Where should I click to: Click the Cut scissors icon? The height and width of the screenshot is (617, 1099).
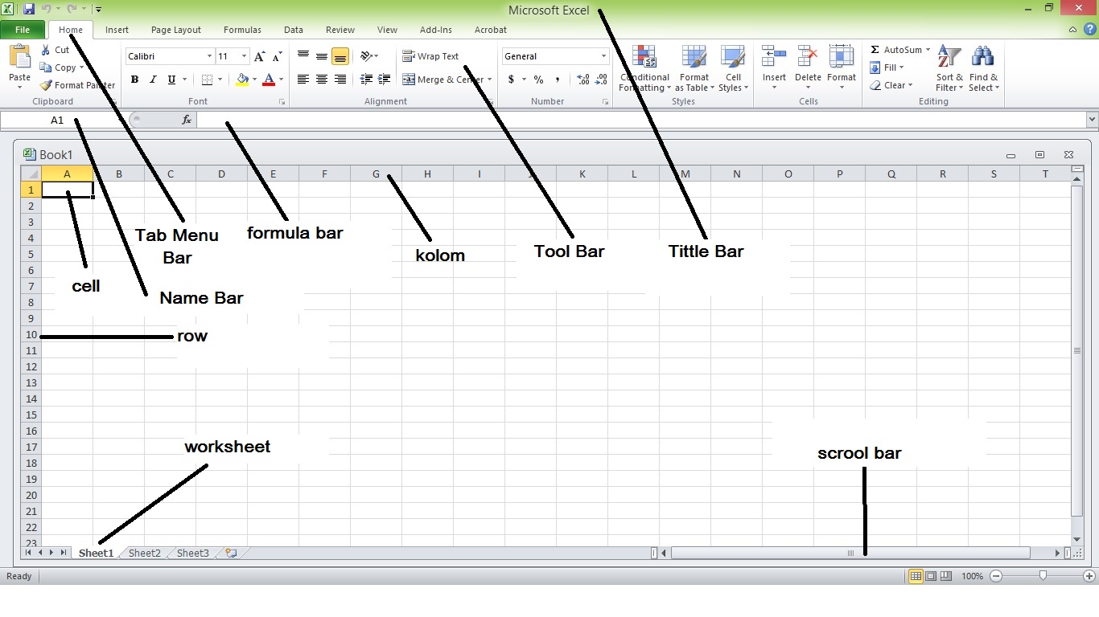(x=46, y=50)
